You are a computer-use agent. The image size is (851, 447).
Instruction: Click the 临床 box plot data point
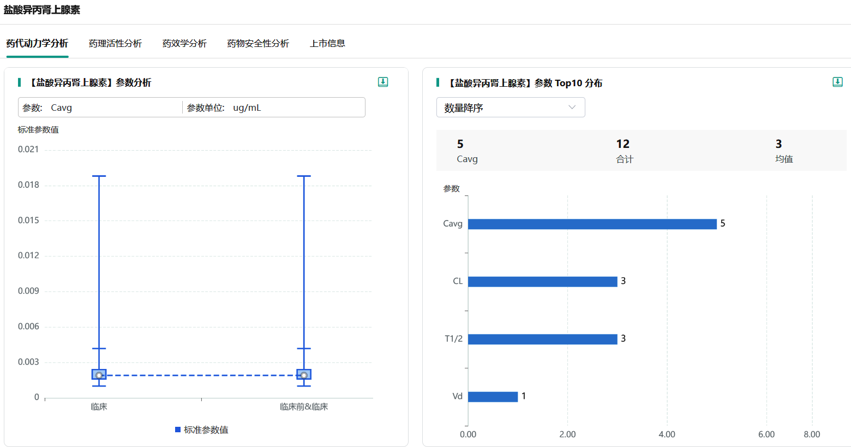pos(99,375)
